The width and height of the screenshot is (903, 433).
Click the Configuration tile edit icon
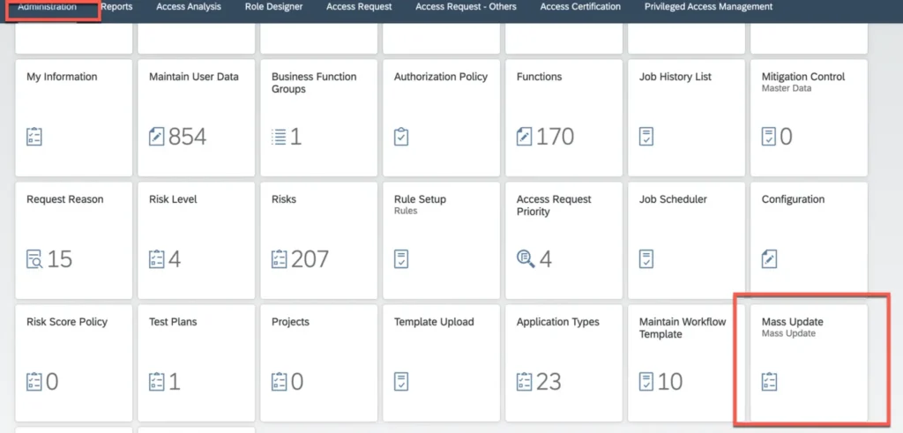[770, 259]
